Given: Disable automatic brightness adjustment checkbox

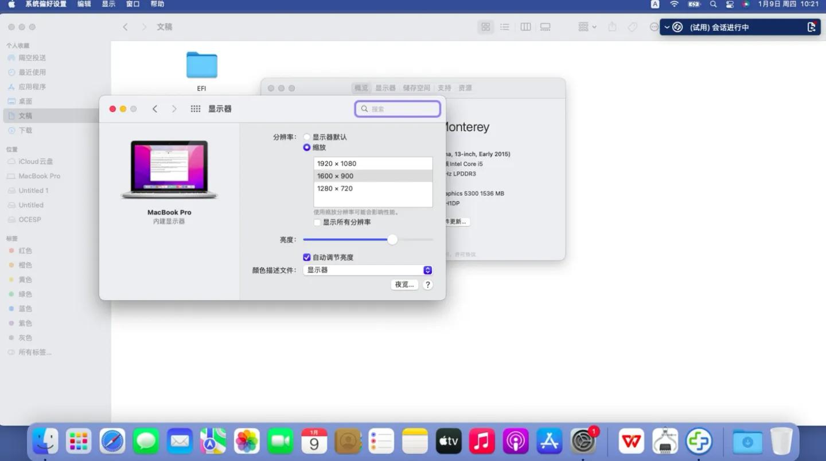Looking at the screenshot, I should click(307, 258).
